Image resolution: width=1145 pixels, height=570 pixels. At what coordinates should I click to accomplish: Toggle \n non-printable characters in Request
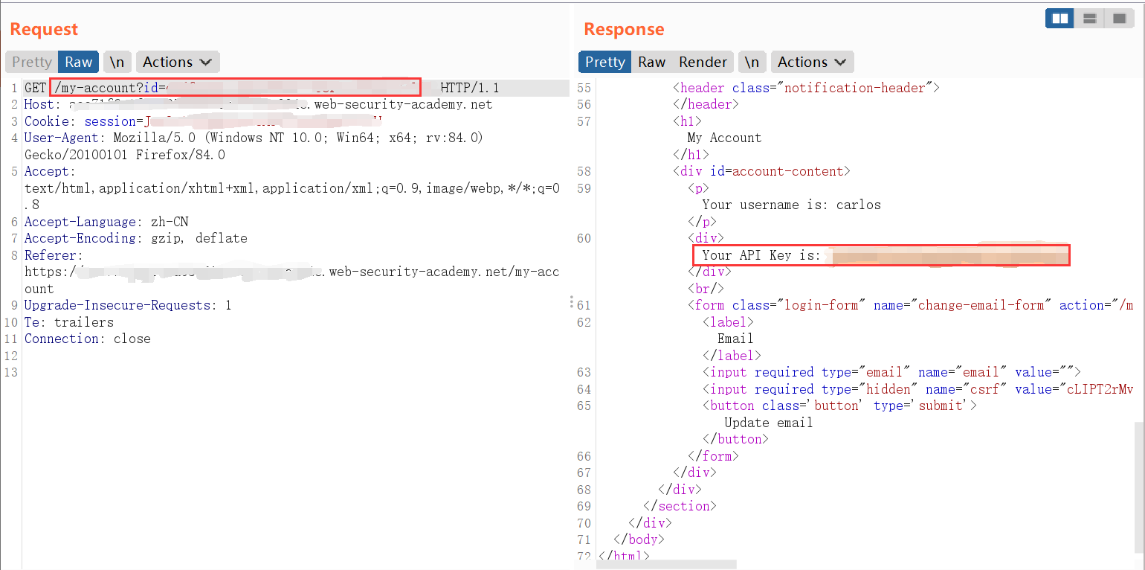click(x=117, y=62)
